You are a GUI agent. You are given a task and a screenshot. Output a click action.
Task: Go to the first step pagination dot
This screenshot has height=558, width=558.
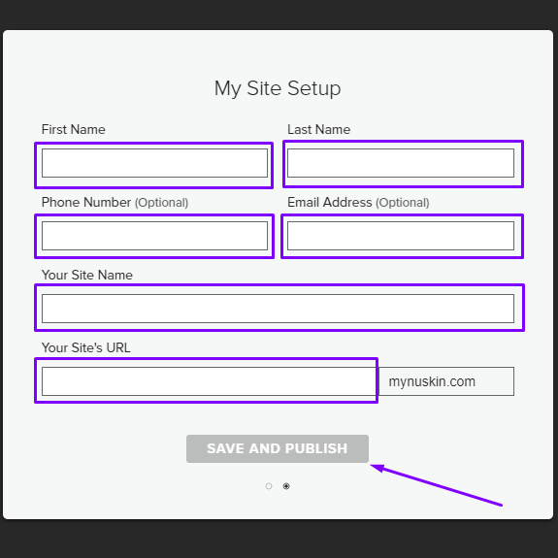pyautogui.click(x=269, y=486)
